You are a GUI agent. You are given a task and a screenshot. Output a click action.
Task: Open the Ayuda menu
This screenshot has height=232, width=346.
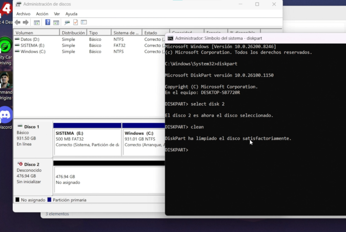[71, 14]
